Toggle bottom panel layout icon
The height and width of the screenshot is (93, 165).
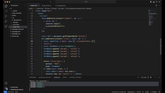coord(154,2)
